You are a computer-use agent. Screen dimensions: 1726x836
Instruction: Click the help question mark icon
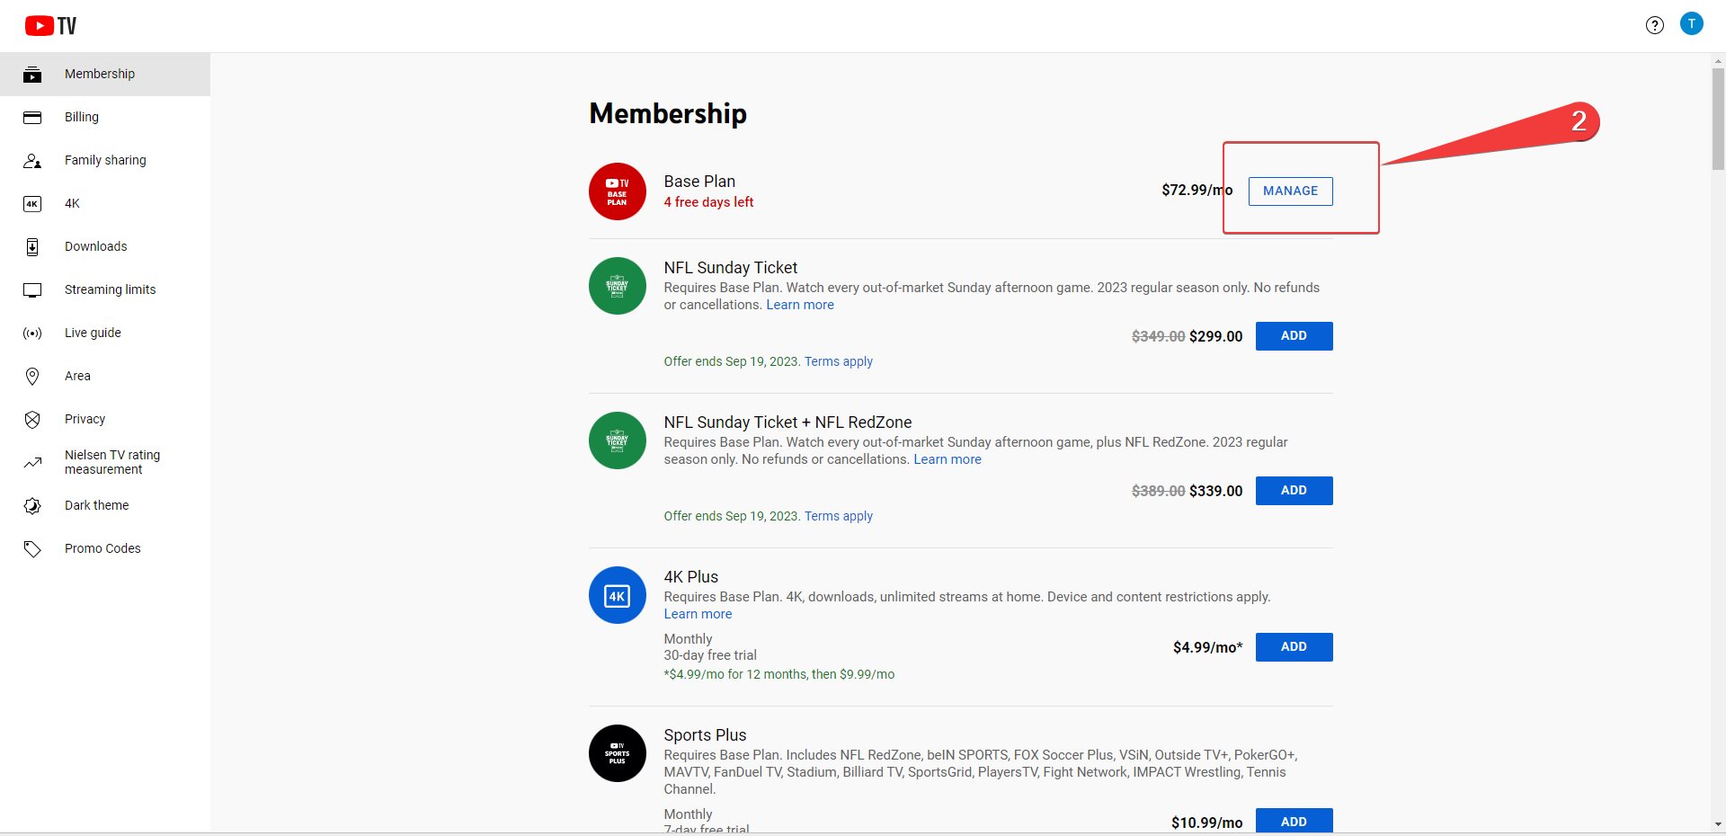coord(1654,24)
